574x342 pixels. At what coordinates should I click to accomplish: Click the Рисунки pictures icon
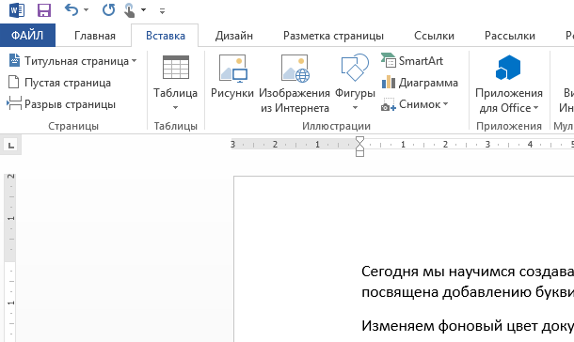pyautogui.click(x=232, y=68)
